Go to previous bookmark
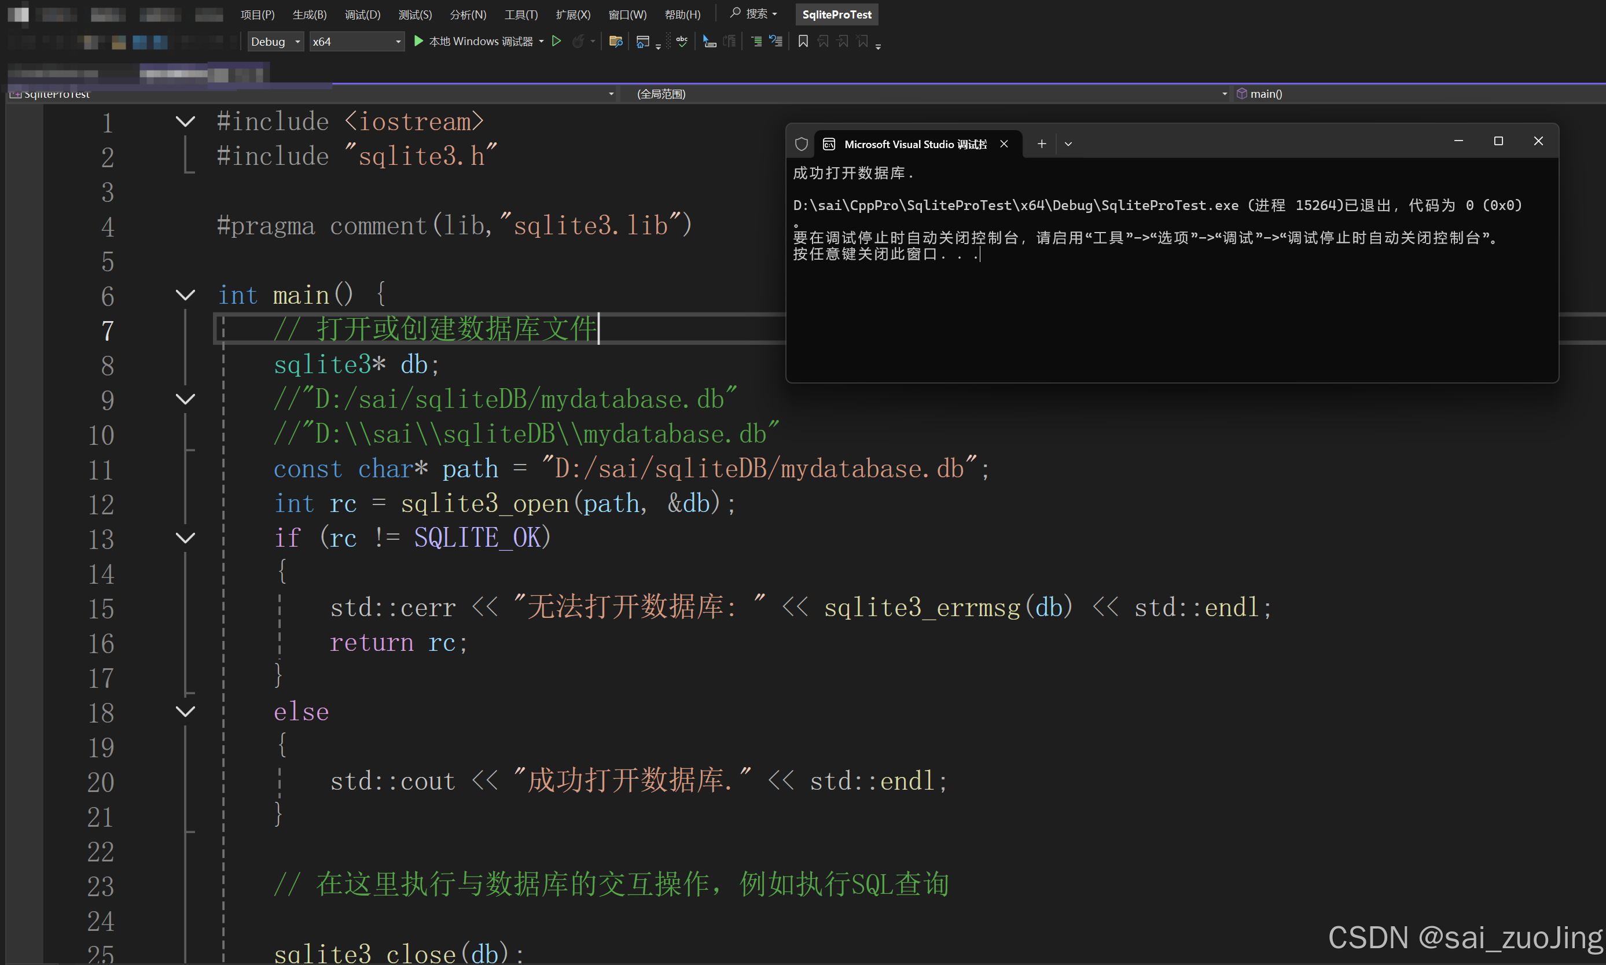Image resolution: width=1606 pixels, height=965 pixels. tap(823, 41)
